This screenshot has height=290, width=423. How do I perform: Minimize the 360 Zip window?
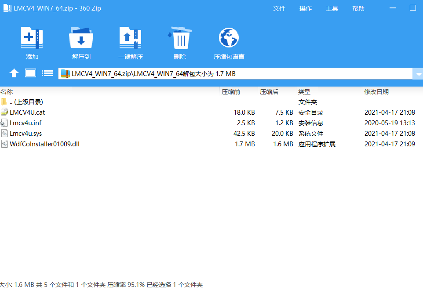(x=393, y=8)
